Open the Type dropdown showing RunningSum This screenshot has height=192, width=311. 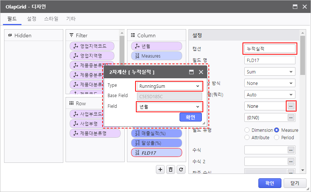pyautogui.click(x=169, y=86)
